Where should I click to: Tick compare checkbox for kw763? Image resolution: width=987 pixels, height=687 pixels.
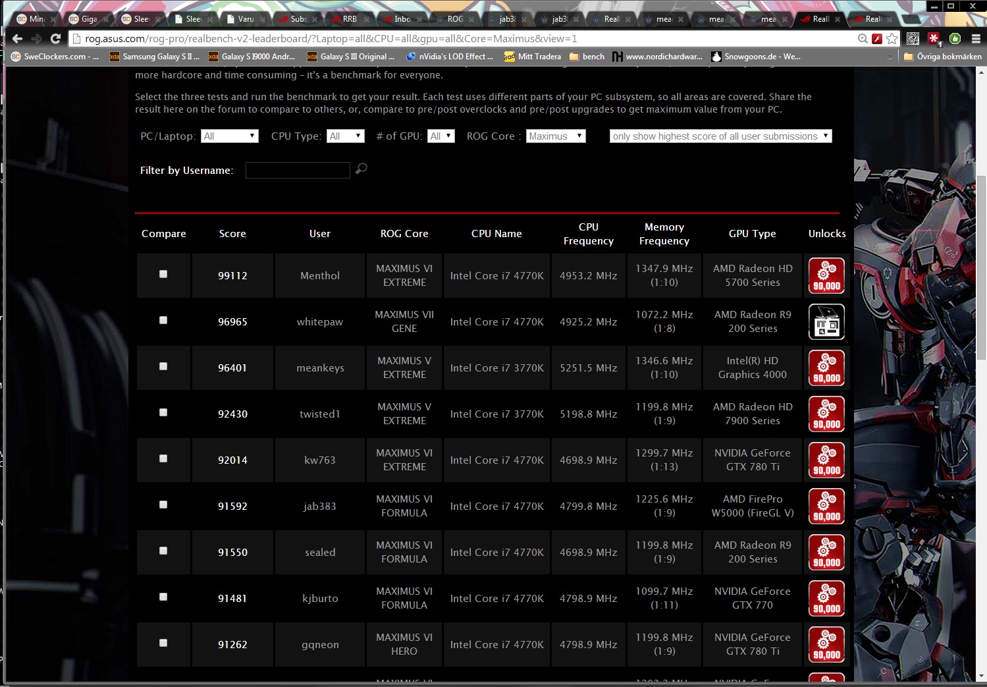(163, 458)
